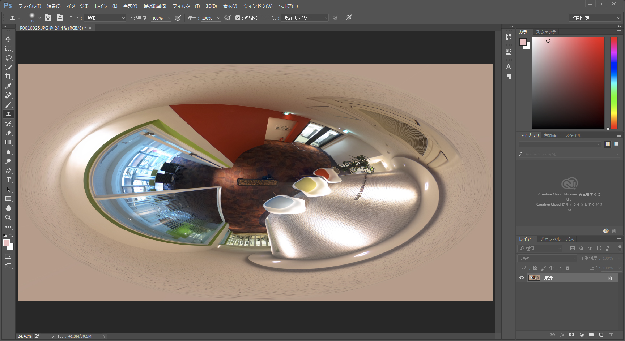Screen dimensions: 625x341
Task: Select the Healing Brush tool
Action: (8, 95)
